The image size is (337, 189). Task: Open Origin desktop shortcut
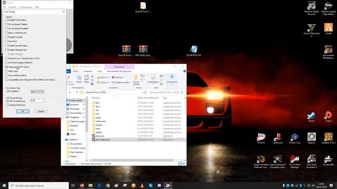(x=329, y=117)
